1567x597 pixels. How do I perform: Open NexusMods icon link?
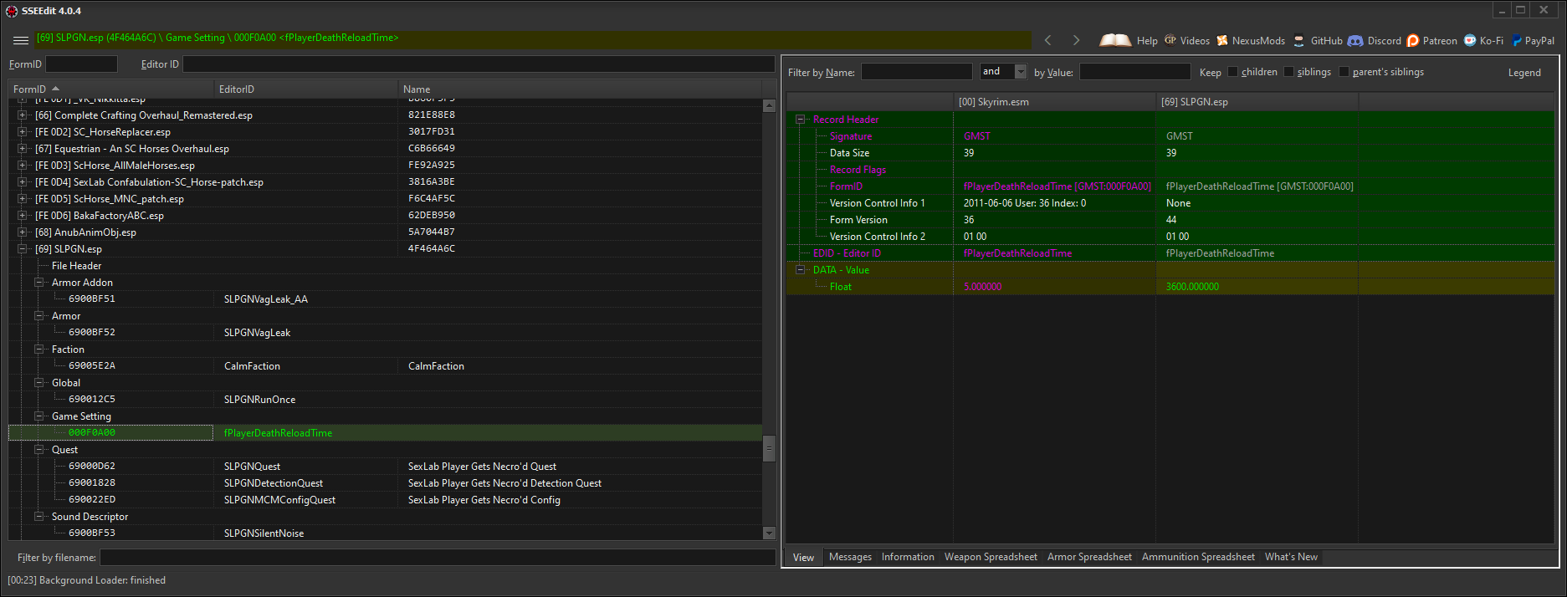coord(1222,40)
